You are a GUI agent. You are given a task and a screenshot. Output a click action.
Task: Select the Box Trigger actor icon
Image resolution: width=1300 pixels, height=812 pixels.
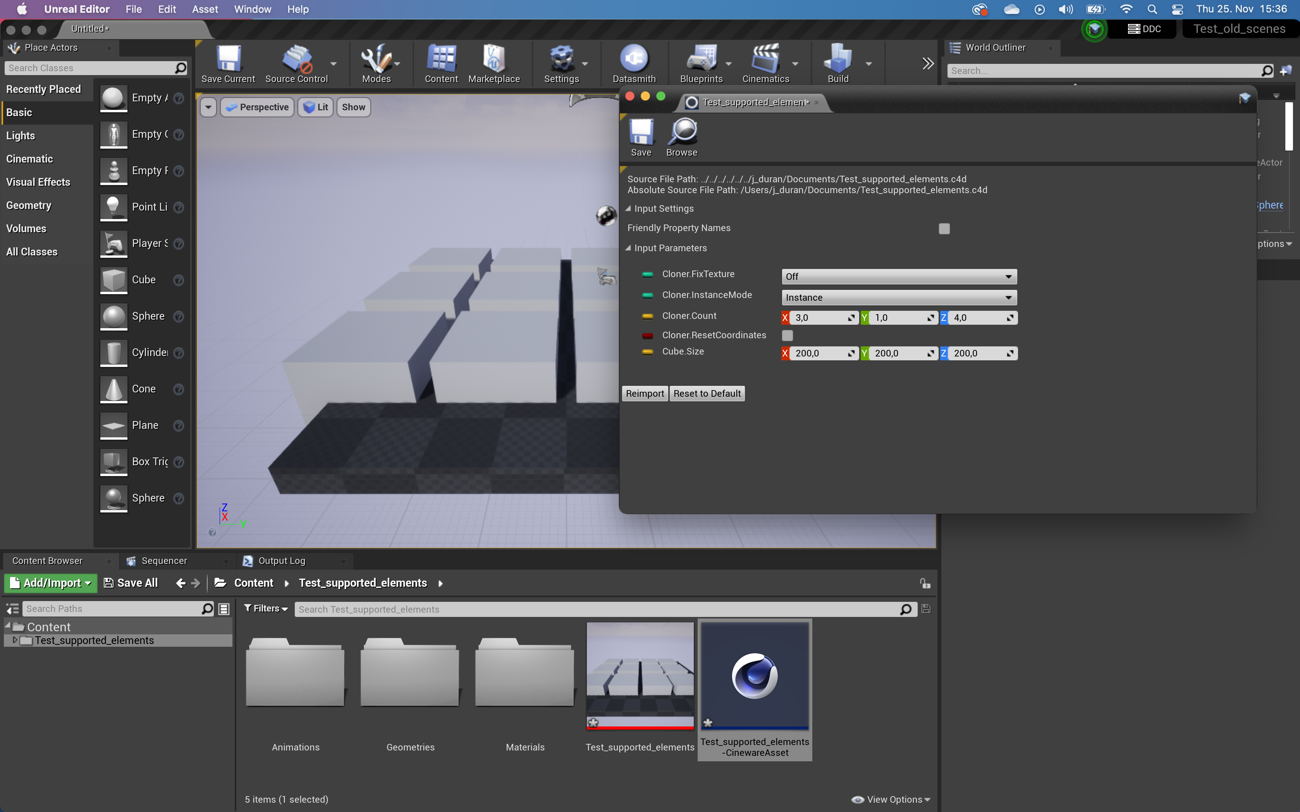click(x=114, y=462)
